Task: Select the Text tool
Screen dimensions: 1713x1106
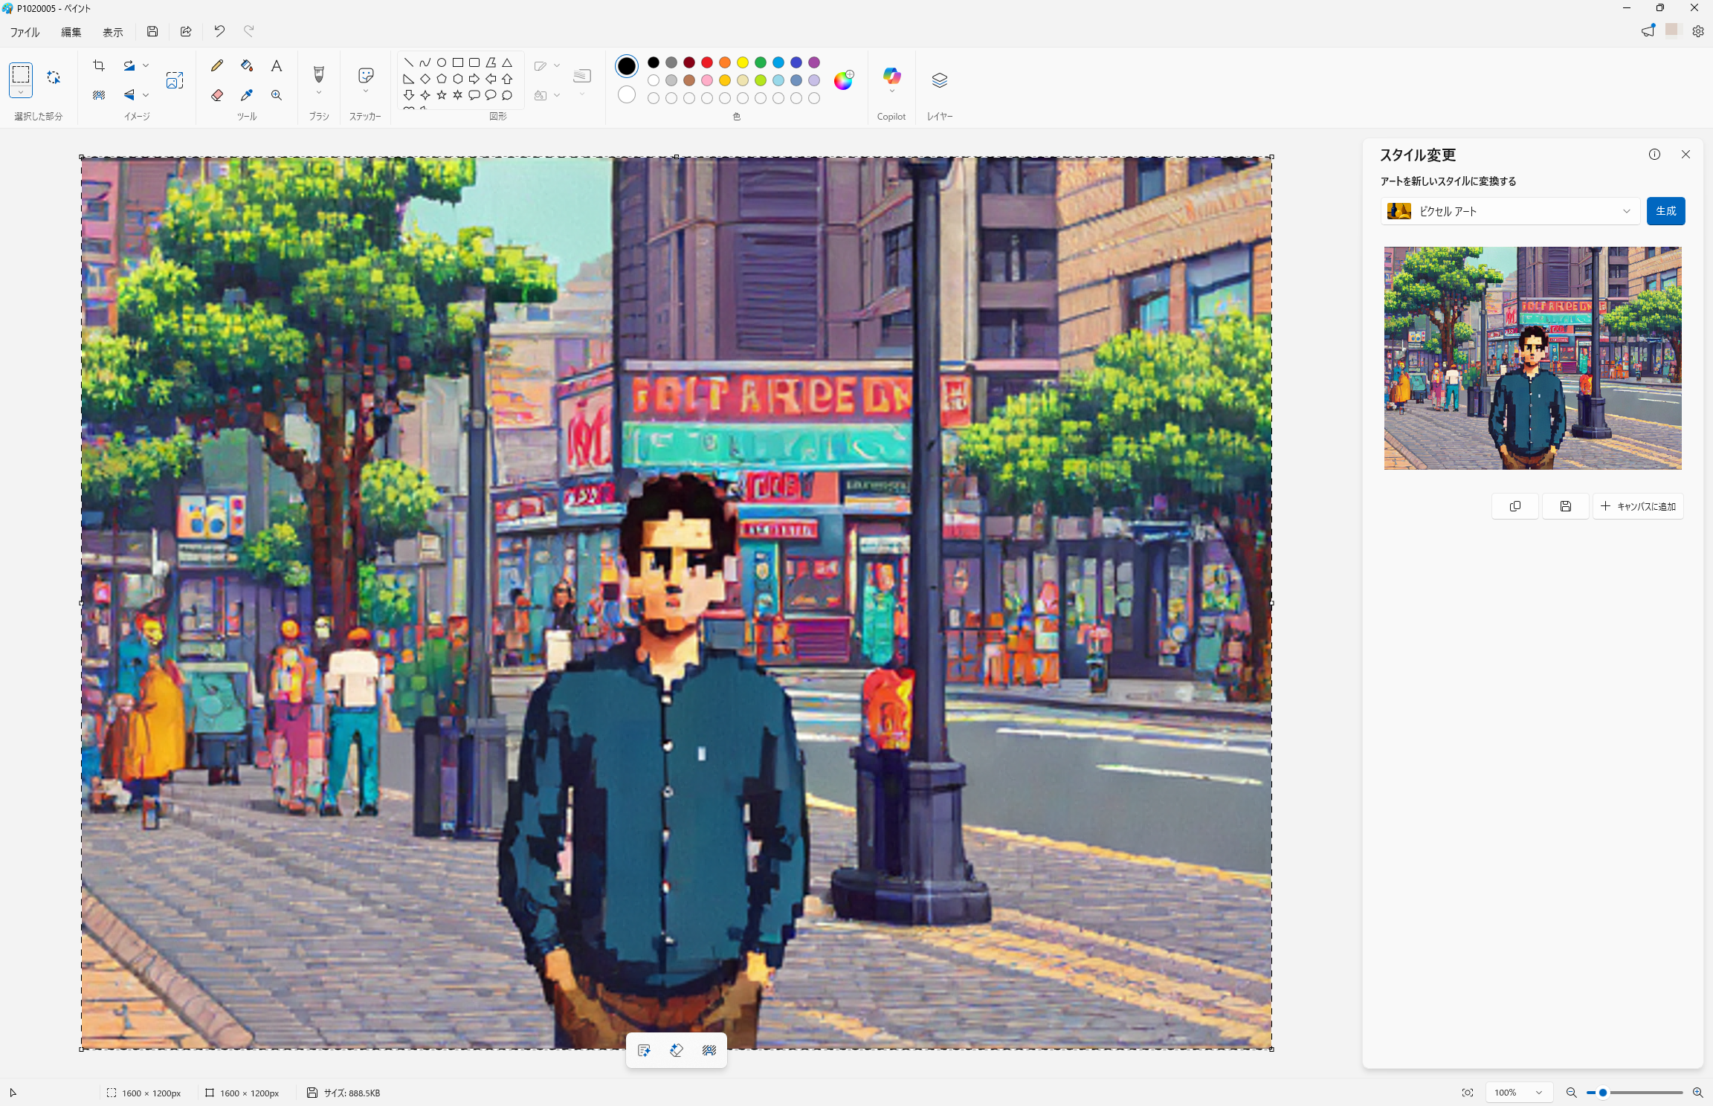Action: [x=277, y=65]
